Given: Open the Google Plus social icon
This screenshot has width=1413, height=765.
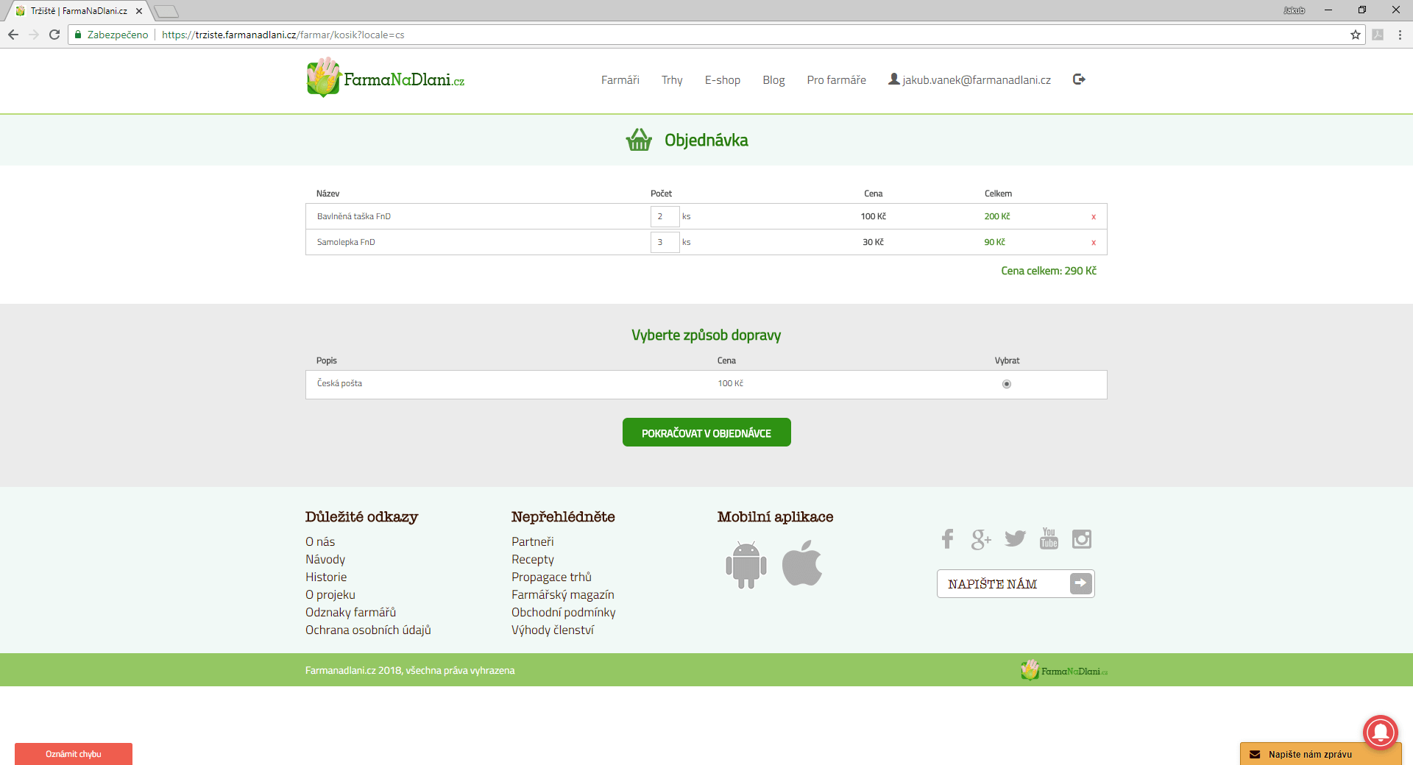Looking at the screenshot, I should [980, 539].
